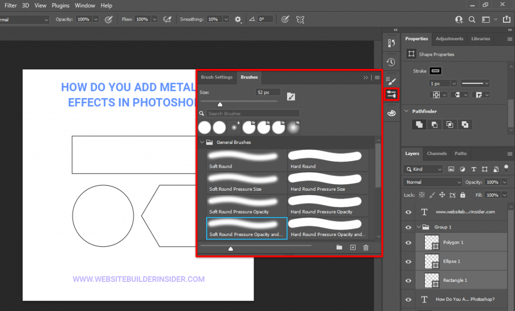Viewport: 515px width, 311px height.
Task: Create new brush with plus icon
Action: (x=353, y=248)
